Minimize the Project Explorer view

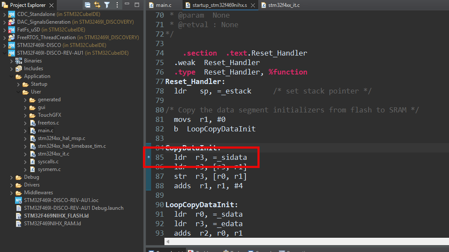[126, 3]
